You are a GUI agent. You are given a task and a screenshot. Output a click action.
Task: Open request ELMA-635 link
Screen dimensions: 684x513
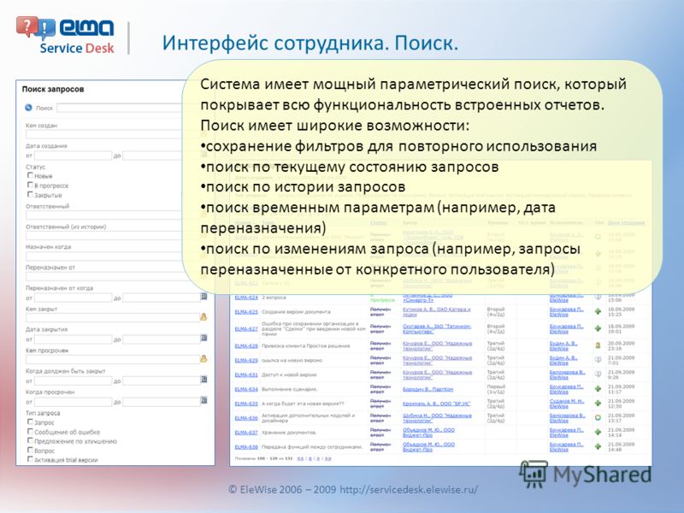pyautogui.click(x=246, y=404)
